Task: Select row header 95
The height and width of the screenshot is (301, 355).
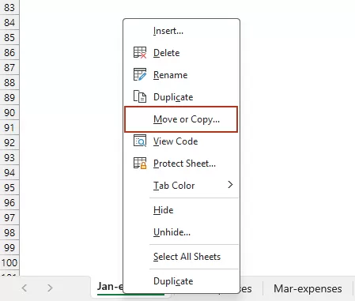Action: (9, 187)
